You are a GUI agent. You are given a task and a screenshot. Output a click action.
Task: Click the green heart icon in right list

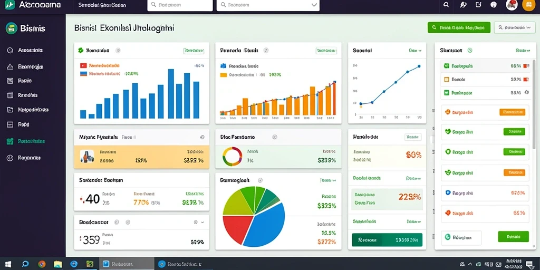point(448,131)
